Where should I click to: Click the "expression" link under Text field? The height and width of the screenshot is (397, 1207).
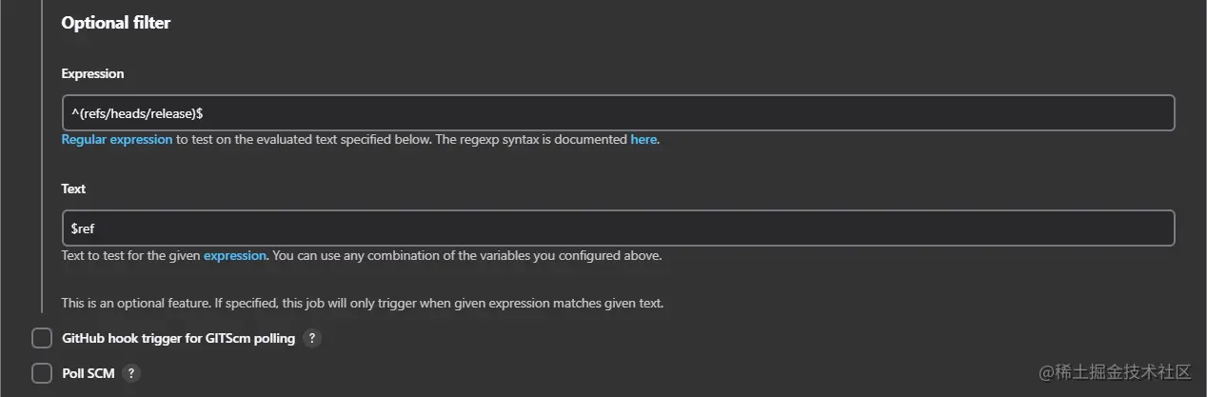235,255
